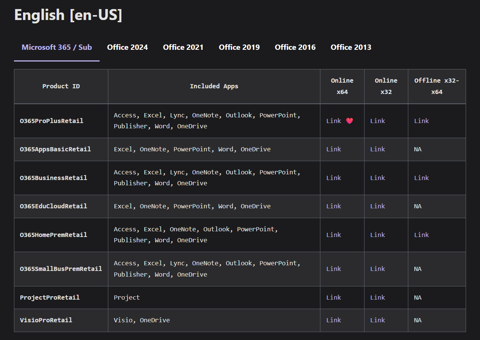Screen dimensions: 480x340
Task: Click the heart icon in O365ProPlusRetail row
Action: point(349,121)
